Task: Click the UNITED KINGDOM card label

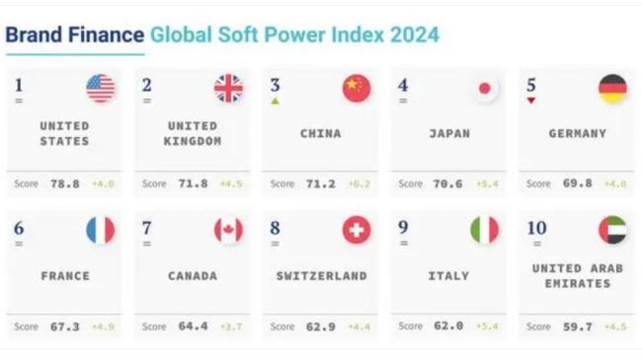Action: click(x=193, y=134)
